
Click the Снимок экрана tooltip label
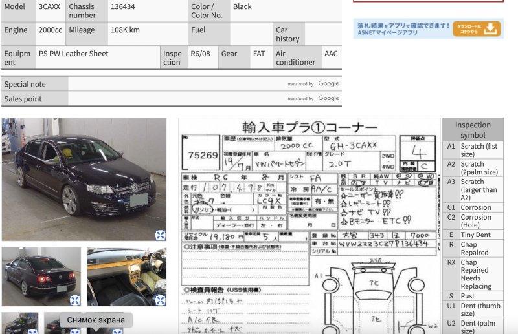96,320
